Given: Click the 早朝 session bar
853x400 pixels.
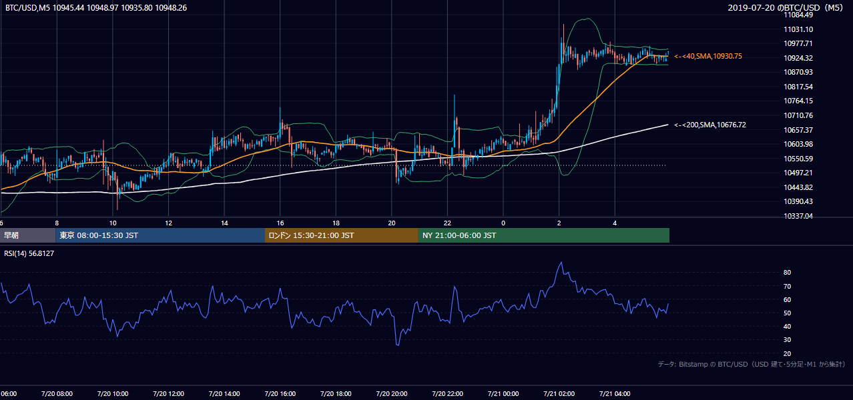Looking at the screenshot, I should [x=27, y=235].
